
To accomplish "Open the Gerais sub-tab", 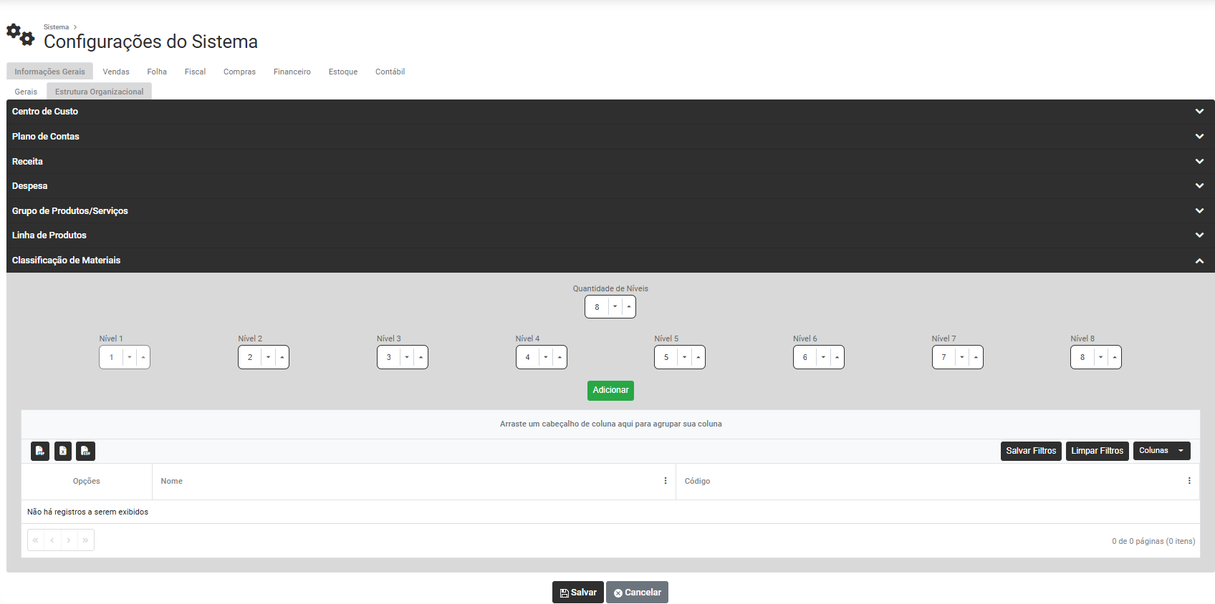I will point(26,92).
